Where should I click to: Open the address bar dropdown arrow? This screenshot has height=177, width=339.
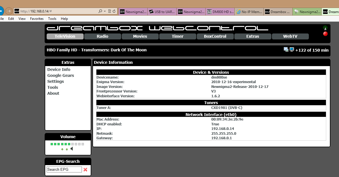point(105,11)
